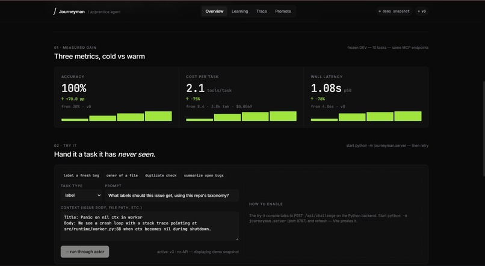Open the Promote tab
Screen dimensions: 485x266
tap(283, 11)
